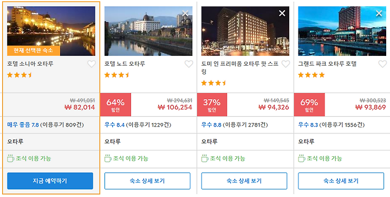Open 우수 8.8 review score link
Screen dimensions: 390x197
point(211,125)
